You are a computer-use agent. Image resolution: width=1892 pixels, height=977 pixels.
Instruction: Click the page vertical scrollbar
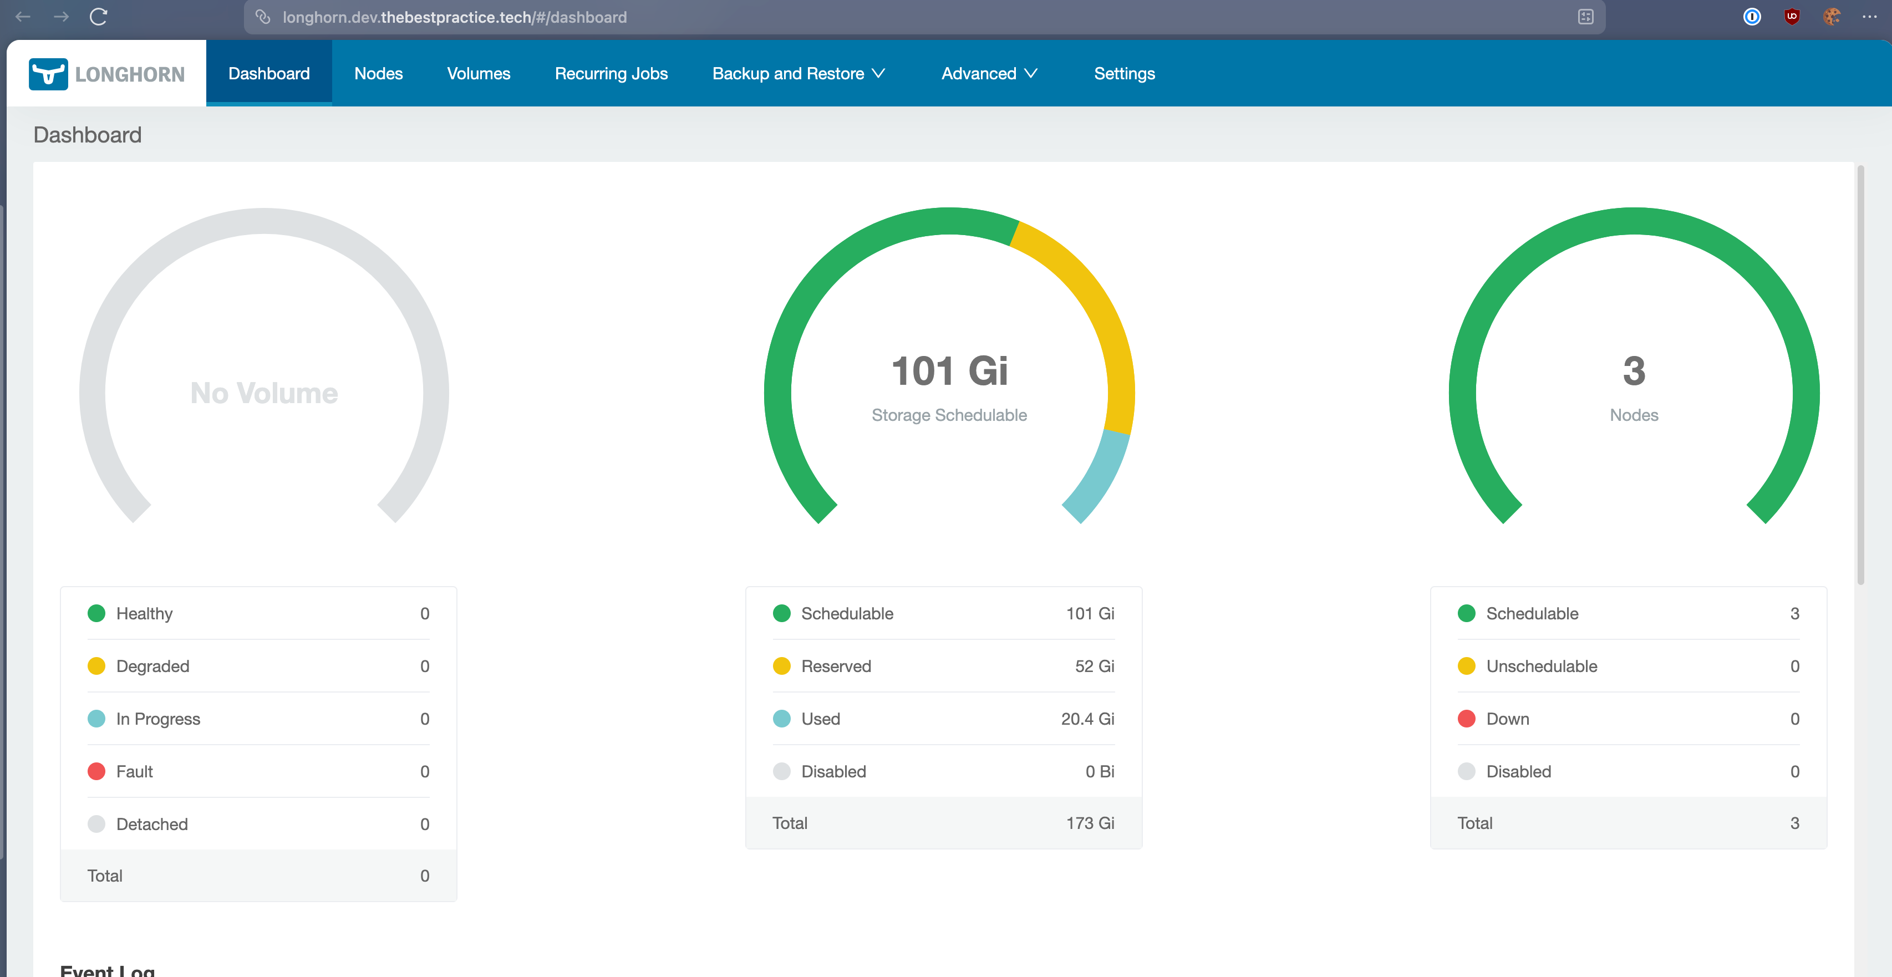(1860, 375)
